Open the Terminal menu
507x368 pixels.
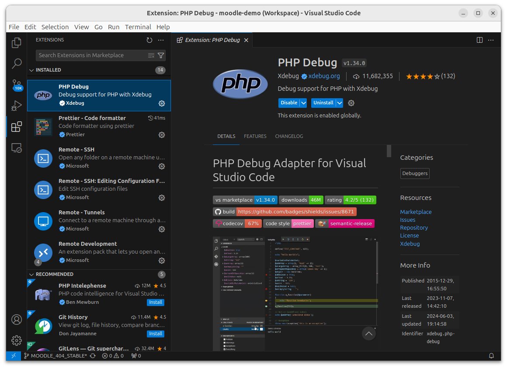tap(138, 27)
